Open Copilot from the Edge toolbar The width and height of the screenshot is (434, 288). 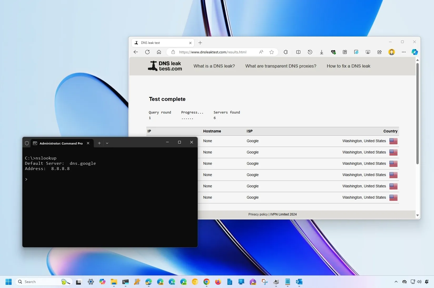415,52
